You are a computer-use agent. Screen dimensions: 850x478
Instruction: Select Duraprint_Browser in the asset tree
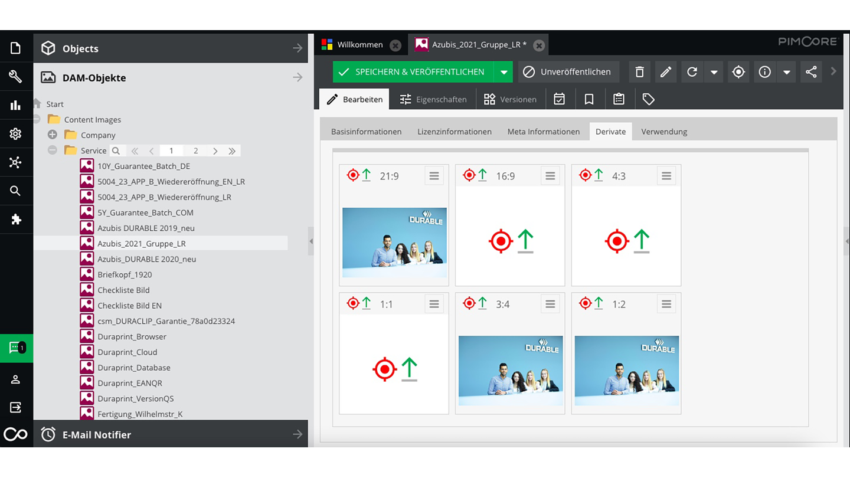[x=132, y=336]
